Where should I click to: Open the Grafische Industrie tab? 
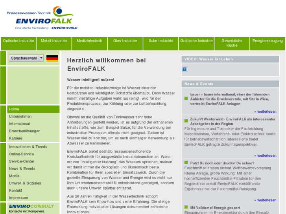click(196, 44)
